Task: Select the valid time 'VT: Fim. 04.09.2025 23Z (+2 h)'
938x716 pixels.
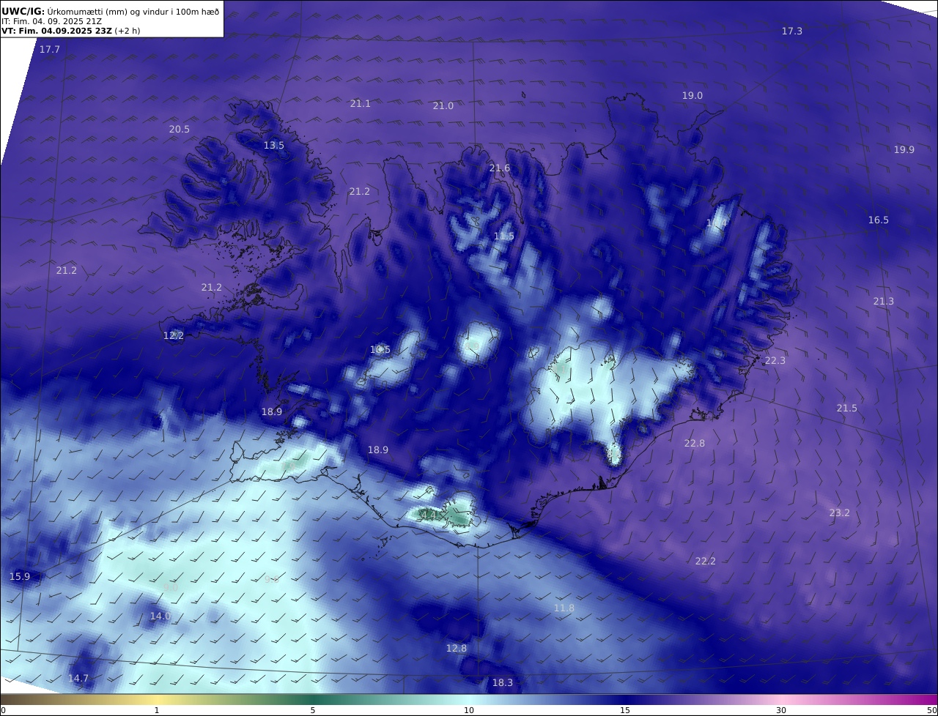Action: click(70, 31)
